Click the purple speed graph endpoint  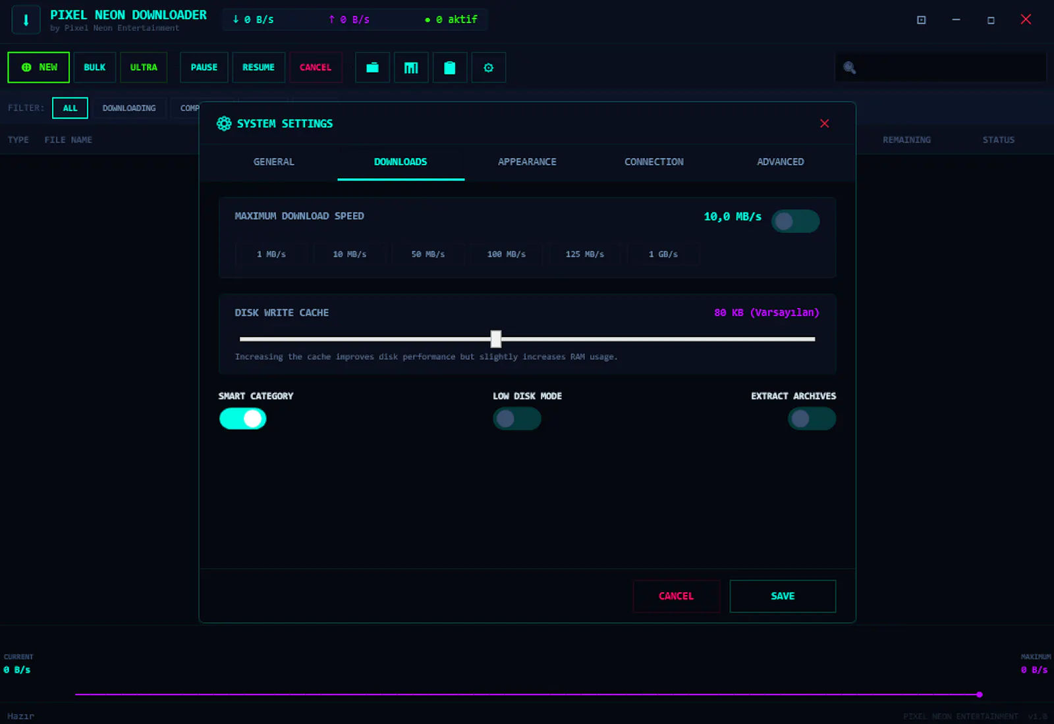[x=980, y=694]
